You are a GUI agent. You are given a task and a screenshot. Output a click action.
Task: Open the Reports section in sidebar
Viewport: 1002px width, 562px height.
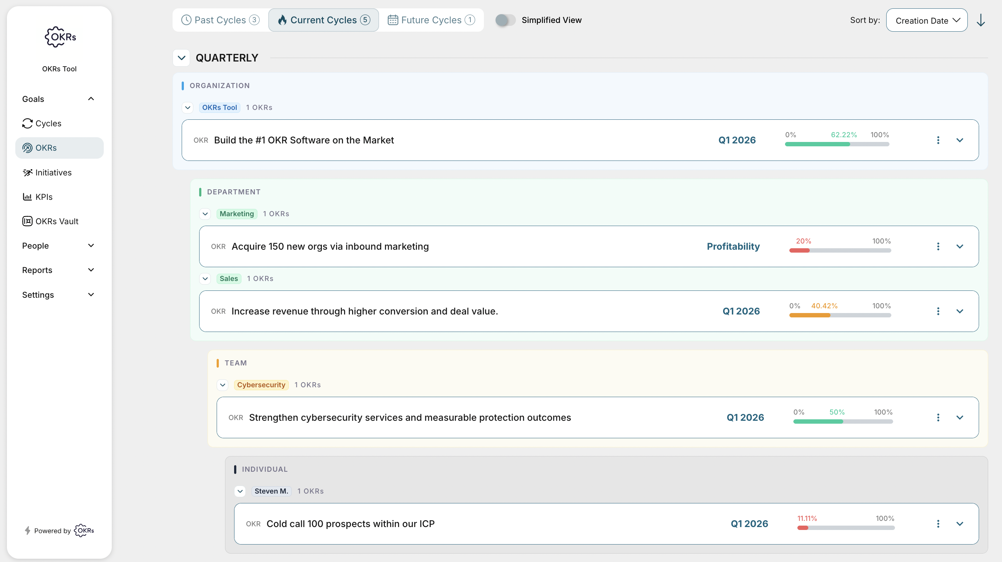point(37,270)
